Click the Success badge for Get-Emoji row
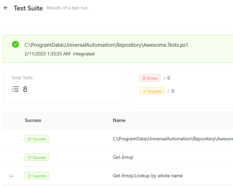The image size is (233, 186). [37, 157]
